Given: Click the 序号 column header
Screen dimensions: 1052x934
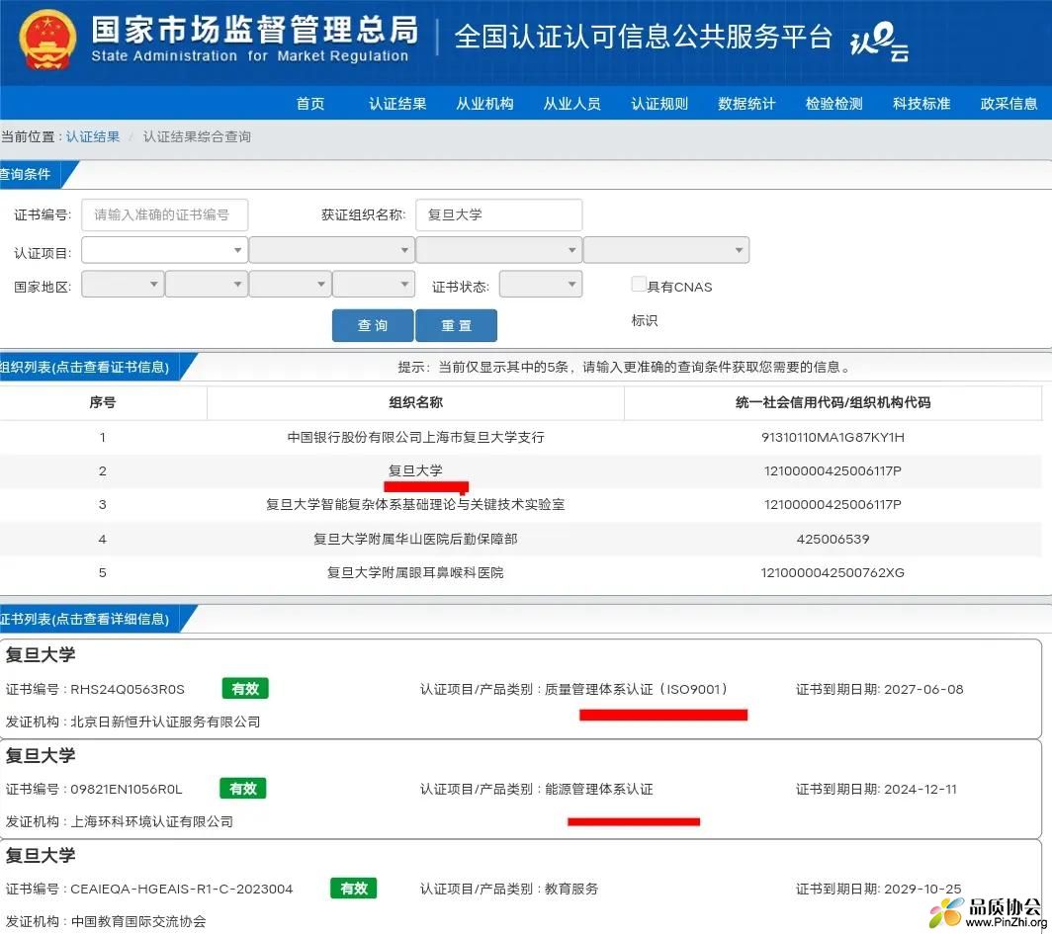Looking at the screenshot, I should pyautogui.click(x=102, y=402).
